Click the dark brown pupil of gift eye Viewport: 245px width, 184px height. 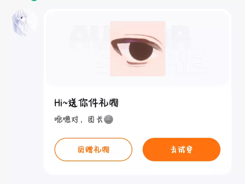point(141,51)
